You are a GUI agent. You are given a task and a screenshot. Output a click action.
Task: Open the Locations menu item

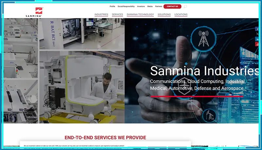point(181,15)
